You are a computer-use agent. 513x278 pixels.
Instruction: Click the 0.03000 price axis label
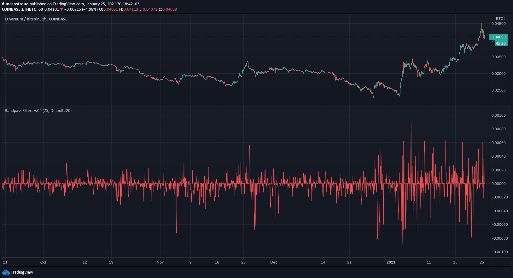click(498, 74)
